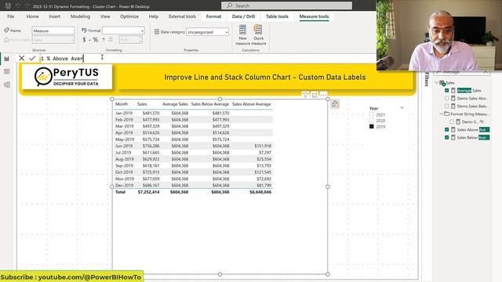
Task: Check the Demo S... field checkbox in folder
Action: [452, 122]
